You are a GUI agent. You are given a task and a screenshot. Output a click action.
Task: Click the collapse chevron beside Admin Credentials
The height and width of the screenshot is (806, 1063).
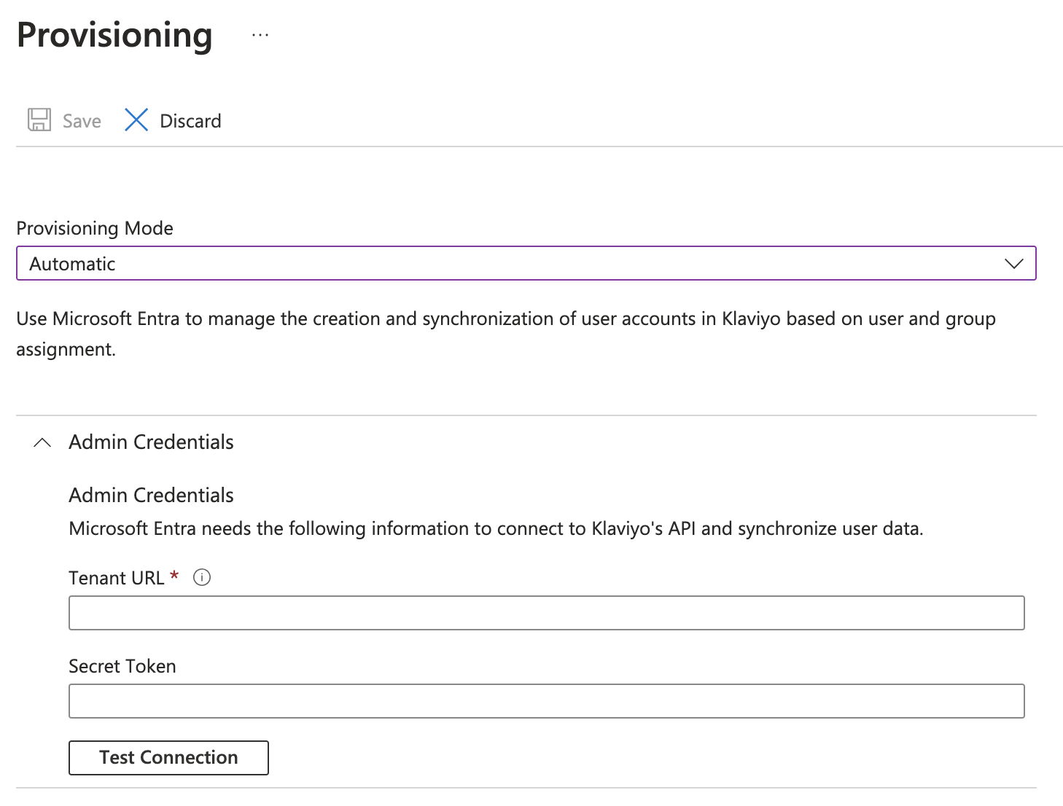click(42, 442)
